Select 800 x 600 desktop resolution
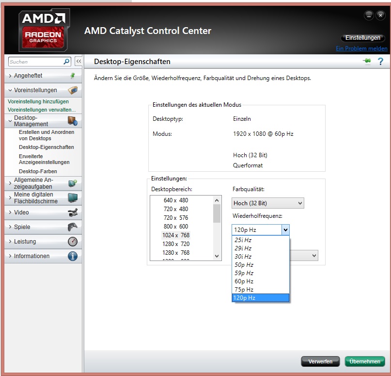Image resolution: width=391 pixels, height=376 pixels. (176, 227)
